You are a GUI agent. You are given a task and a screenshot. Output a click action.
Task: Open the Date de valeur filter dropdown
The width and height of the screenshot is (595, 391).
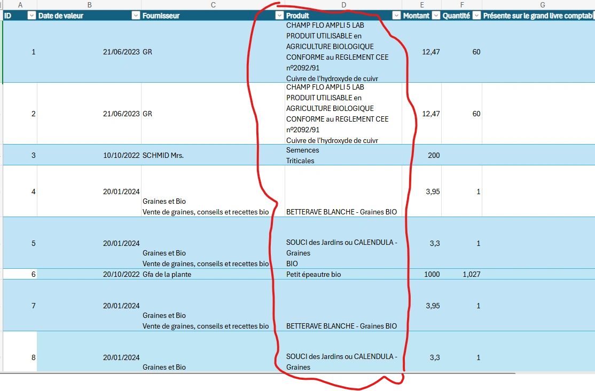tap(136, 15)
